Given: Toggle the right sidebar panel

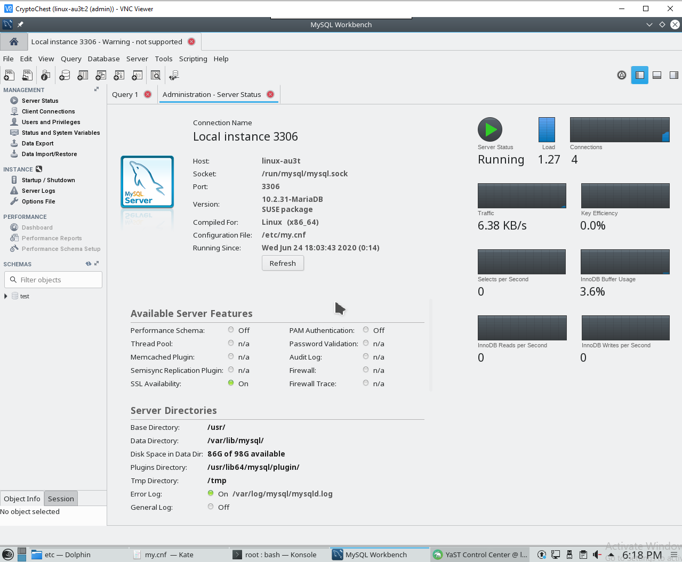Looking at the screenshot, I should 674,75.
